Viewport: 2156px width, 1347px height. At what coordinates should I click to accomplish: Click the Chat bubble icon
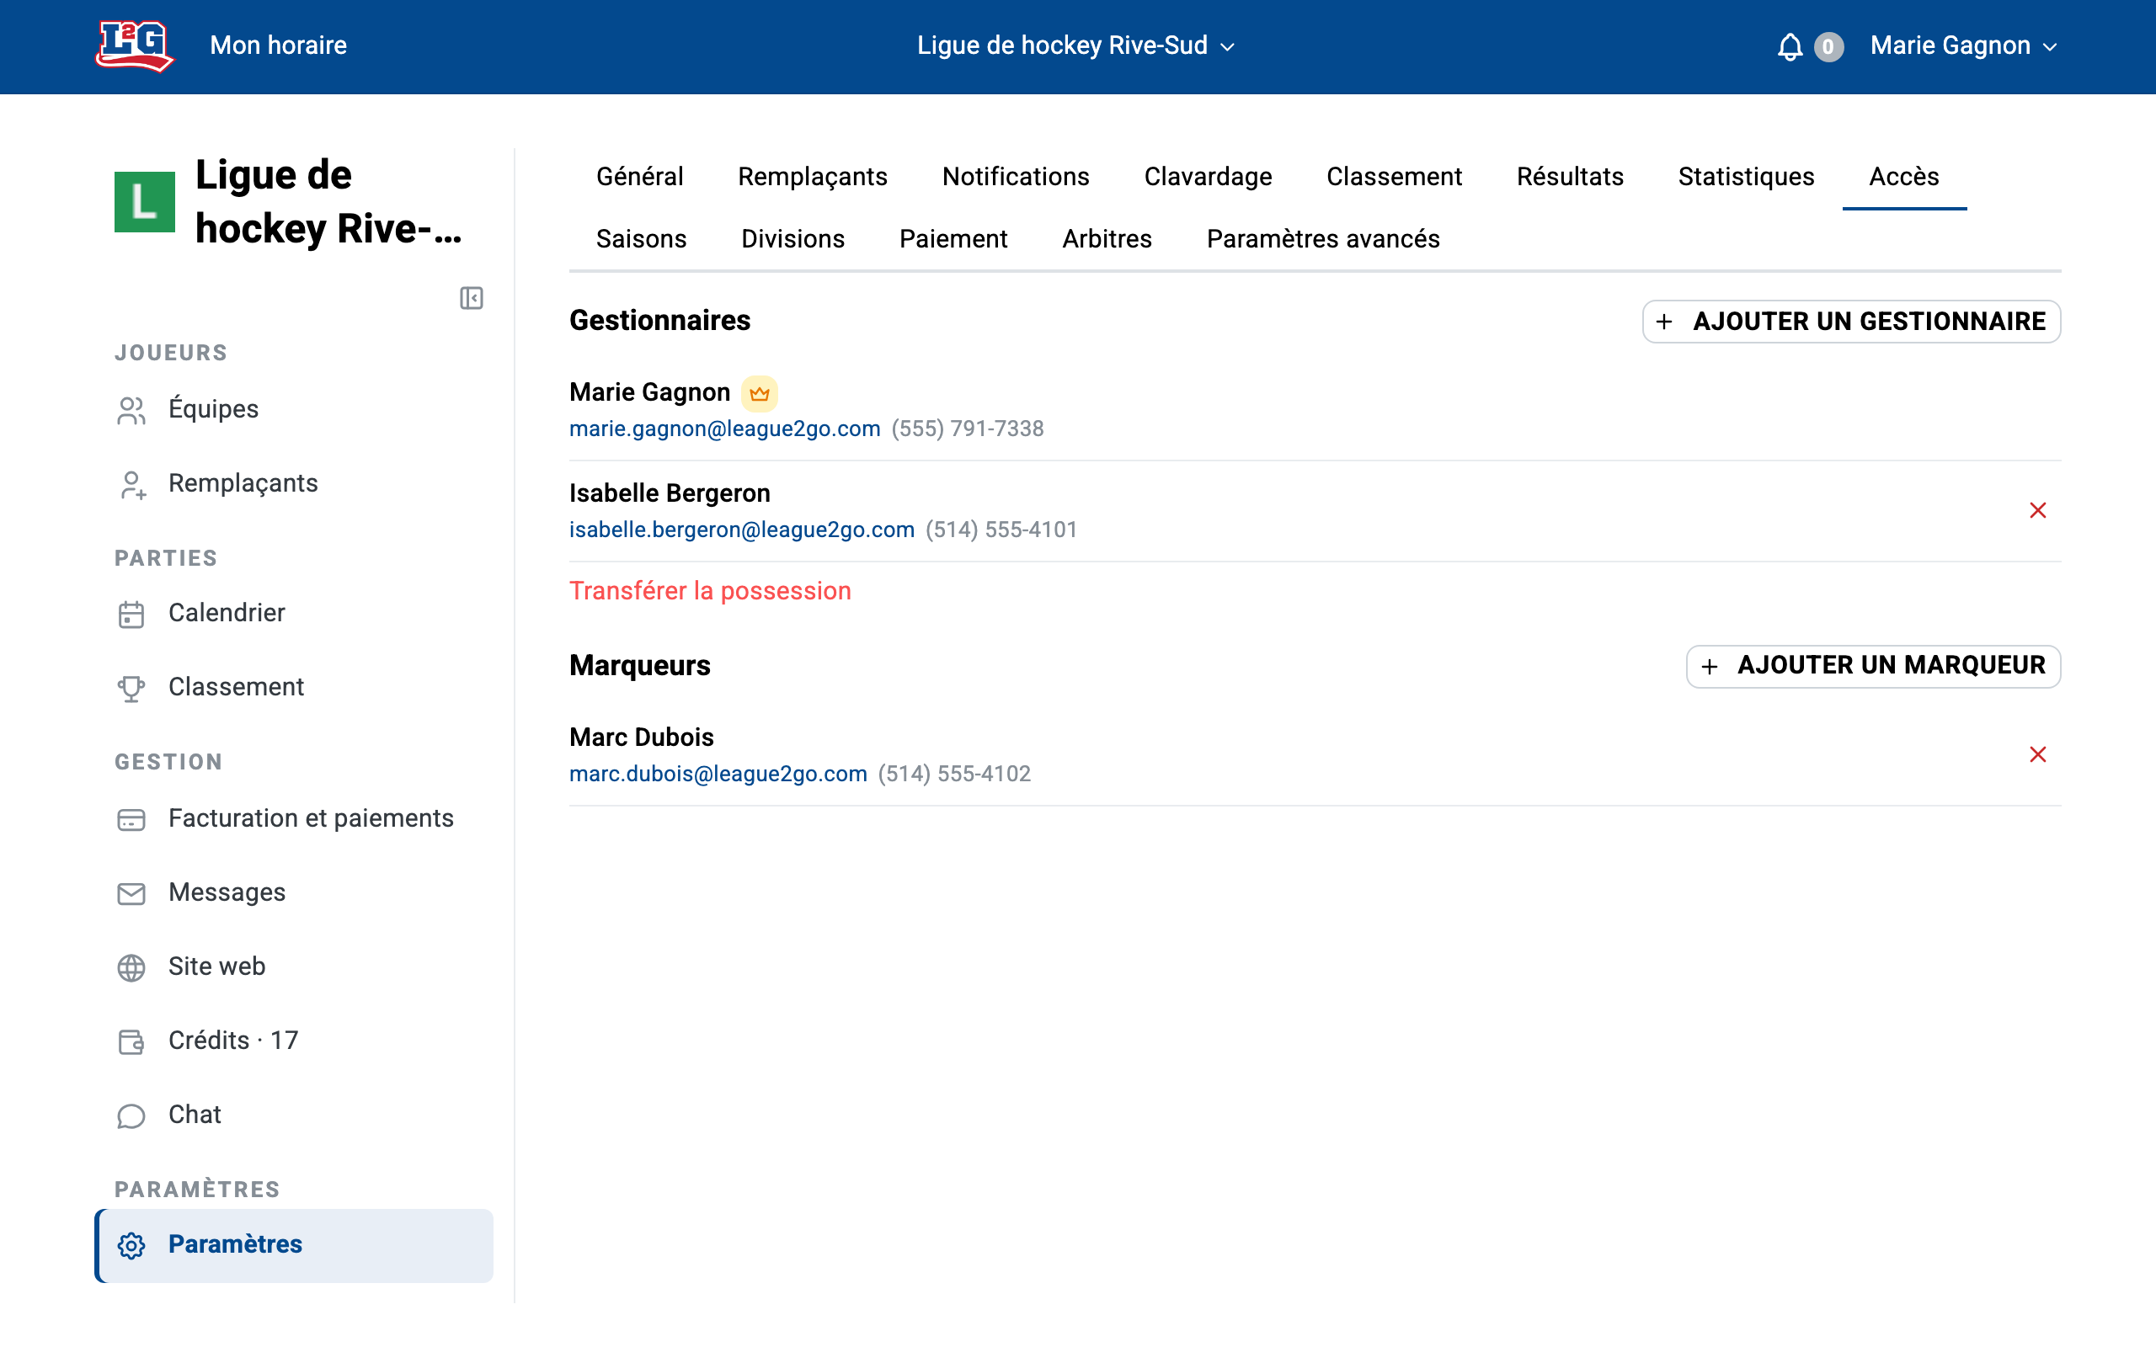click(x=131, y=1115)
